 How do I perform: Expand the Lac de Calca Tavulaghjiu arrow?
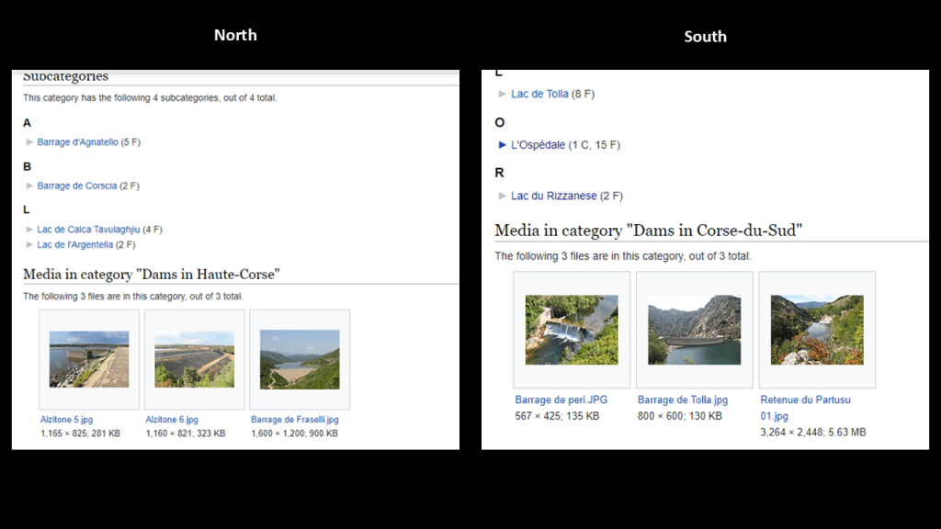pyautogui.click(x=29, y=230)
